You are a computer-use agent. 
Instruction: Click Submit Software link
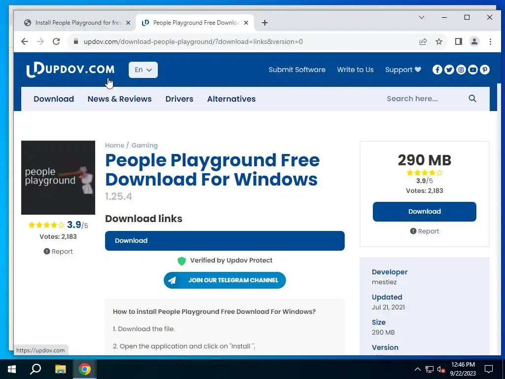[x=297, y=70]
